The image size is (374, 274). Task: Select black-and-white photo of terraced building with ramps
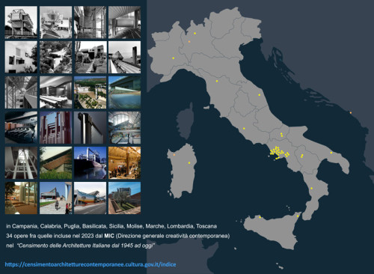[x=55, y=22]
